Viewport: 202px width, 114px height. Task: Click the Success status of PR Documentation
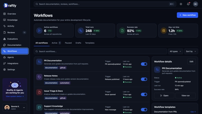[127, 67]
